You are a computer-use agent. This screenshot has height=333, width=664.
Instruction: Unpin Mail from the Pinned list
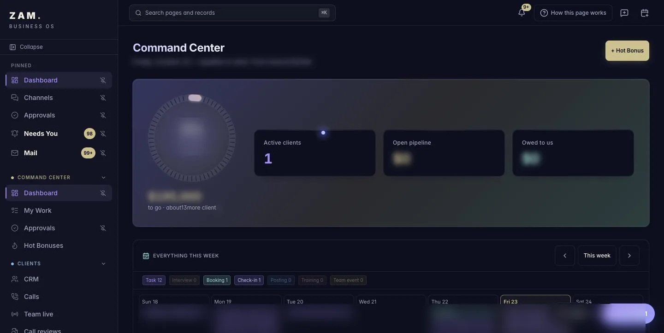(x=103, y=153)
